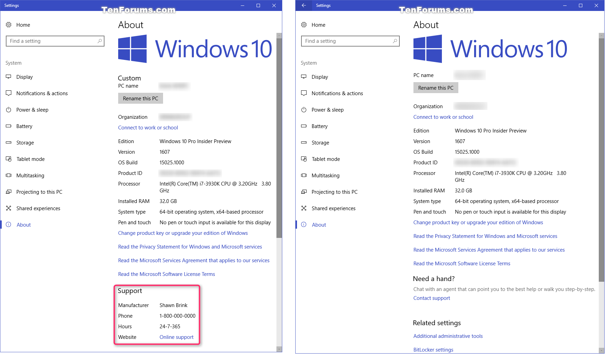The height and width of the screenshot is (356, 607).
Task: Click Tablet mode icon in right window
Action: coord(304,159)
